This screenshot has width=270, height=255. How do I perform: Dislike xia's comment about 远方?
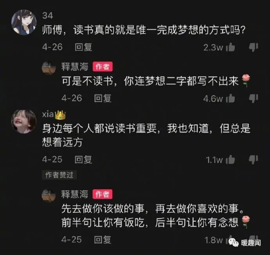pos(254,160)
